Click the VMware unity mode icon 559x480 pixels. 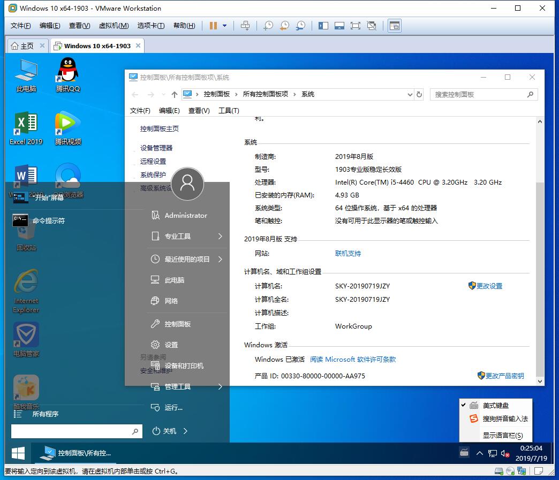(x=372, y=26)
